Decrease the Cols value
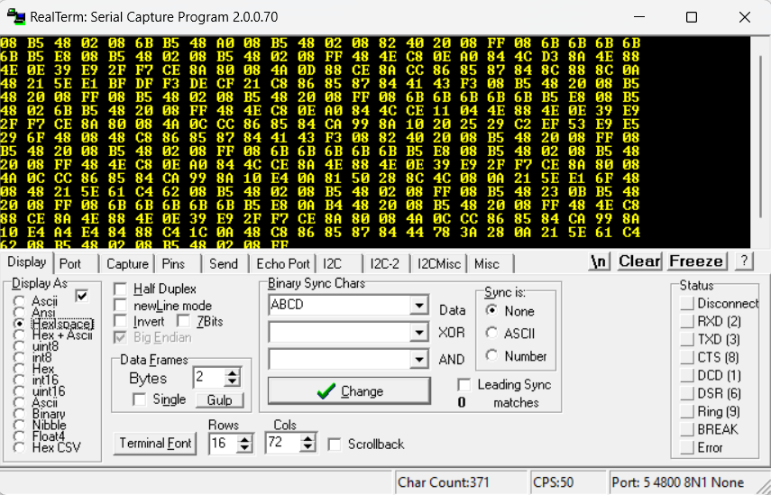This screenshot has width=771, height=495. tap(307, 447)
